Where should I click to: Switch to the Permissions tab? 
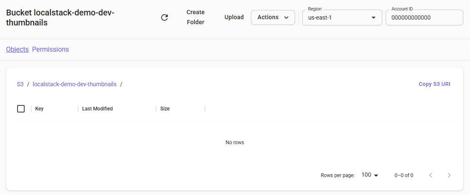(51, 49)
